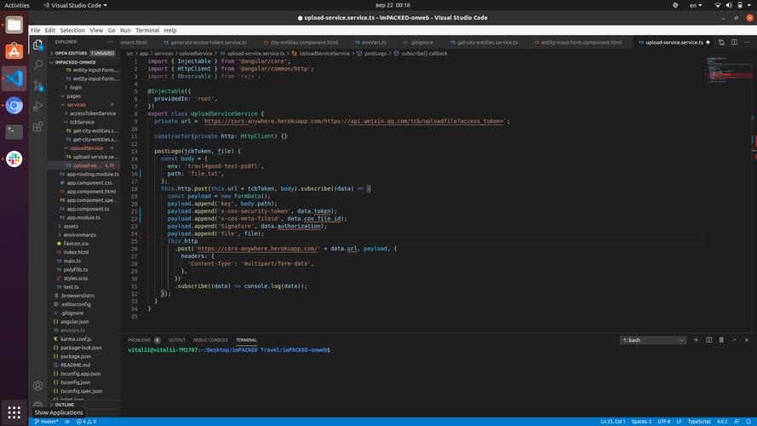Open the 1: bash terminal dropdown
The width and height of the screenshot is (757, 426).
tap(653, 340)
